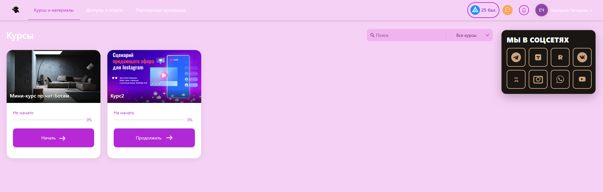Open the vc.ru social link
Image resolution: width=603 pixels, height=192 pixels.
coord(516,79)
